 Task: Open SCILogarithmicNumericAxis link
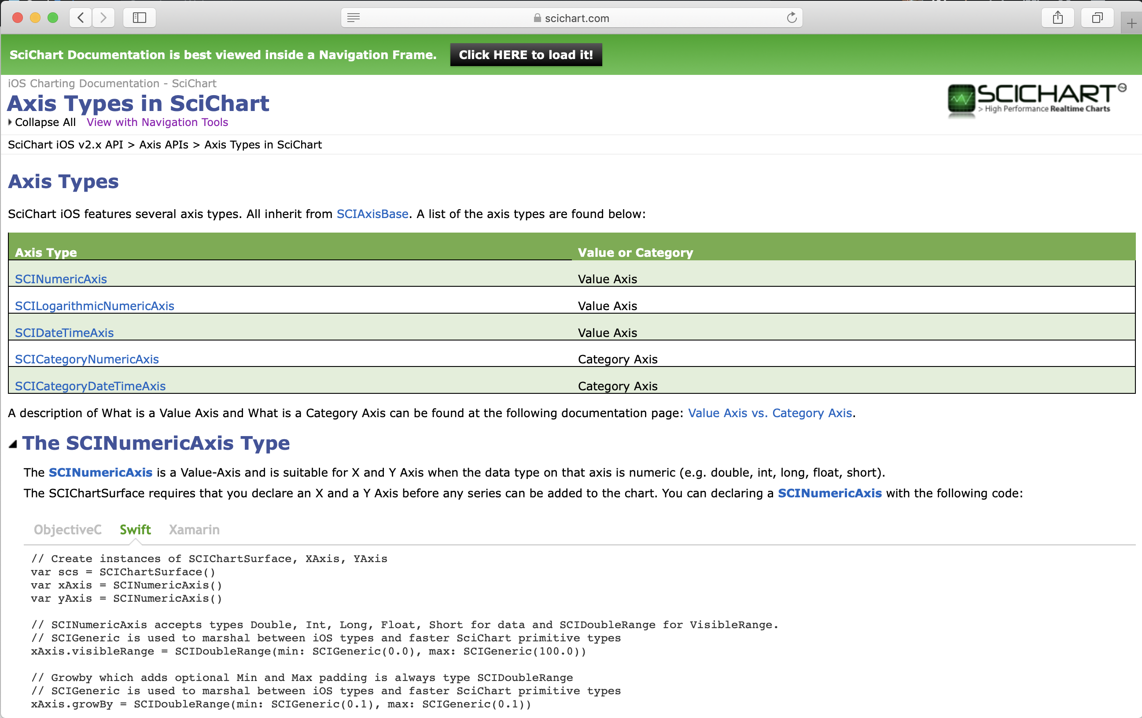(x=94, y=306)
